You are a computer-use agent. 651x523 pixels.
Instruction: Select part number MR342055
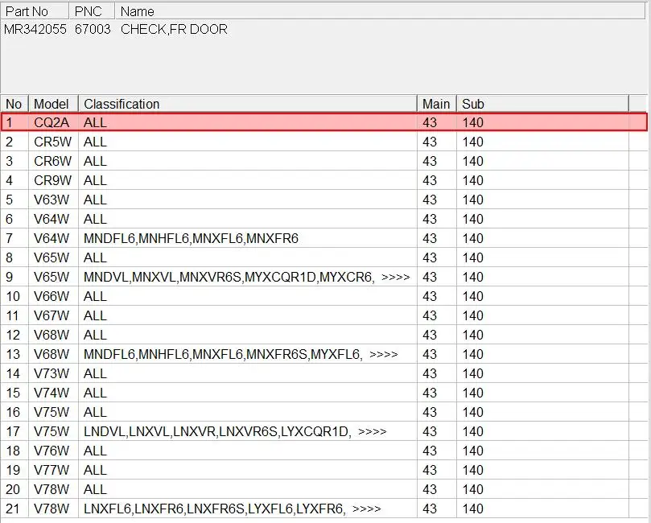click(x=35, y=30)
